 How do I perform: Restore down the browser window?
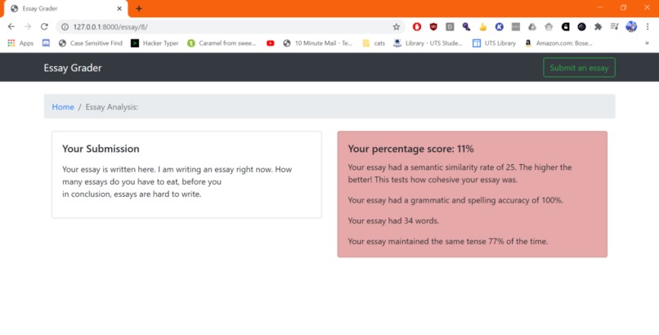[x=623, y=7]
